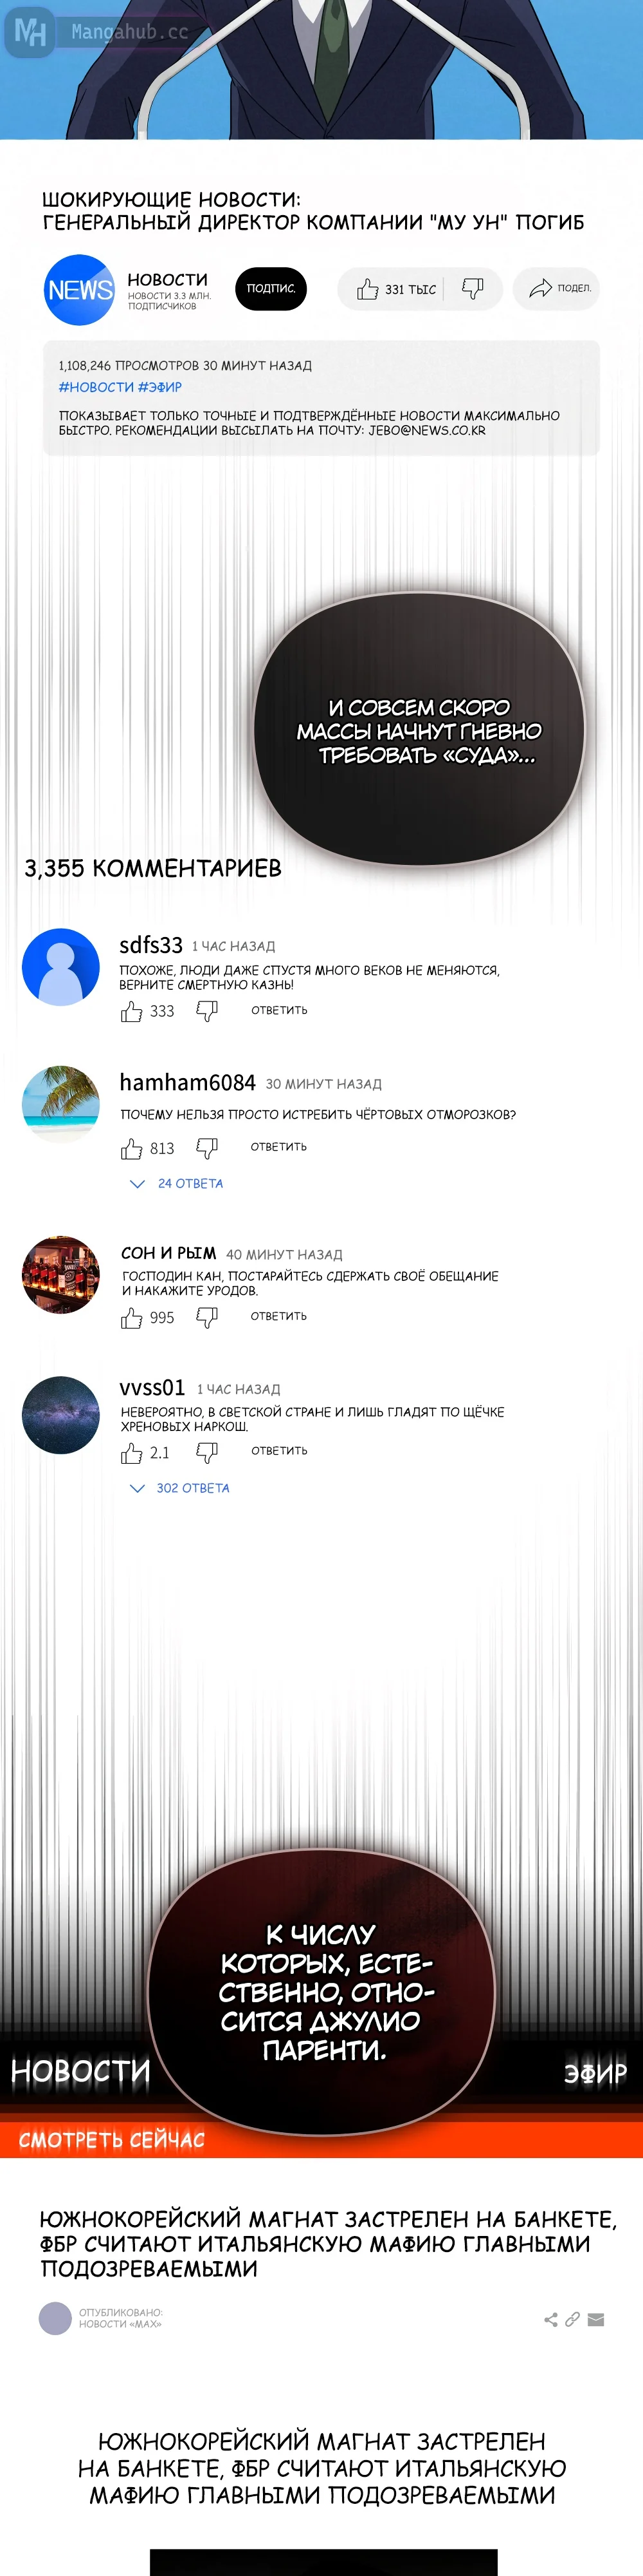Dislike the video using thumbs-down icon
The width and height of the screenshot is (643, 2576).
[472, 288]
